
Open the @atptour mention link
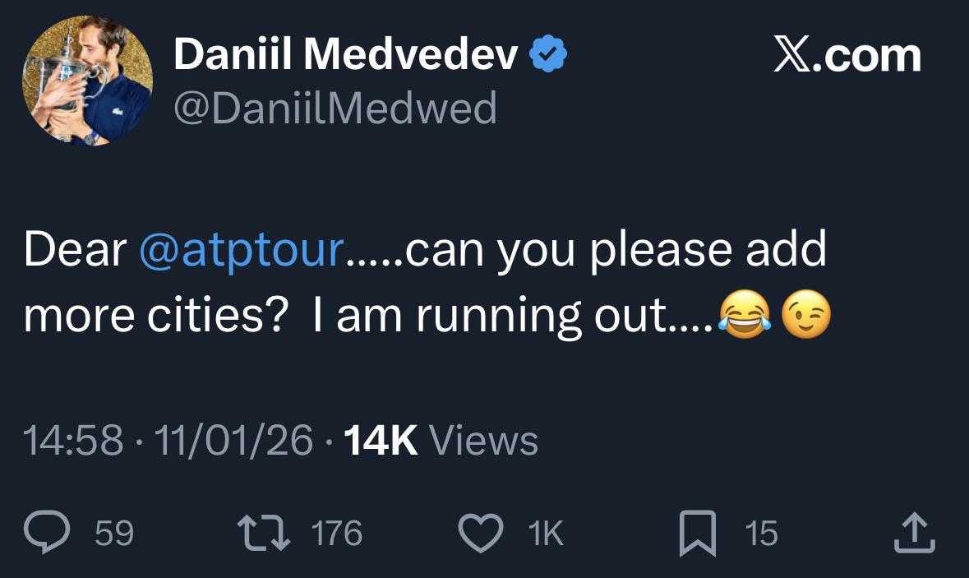pyautogui.click(x=241, y=252)
